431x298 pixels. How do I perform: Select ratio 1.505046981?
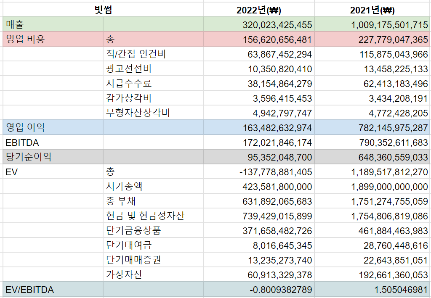(401, 290)
